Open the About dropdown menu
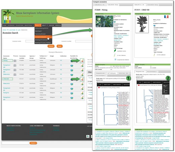The height and width of the screenshot is (152, 175). click(45, 25)
